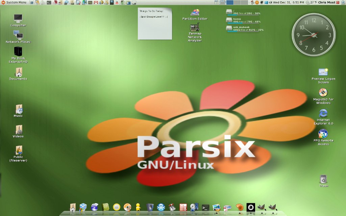
Task: Open the speaker audio app in dock
Action: click(150, 207)
